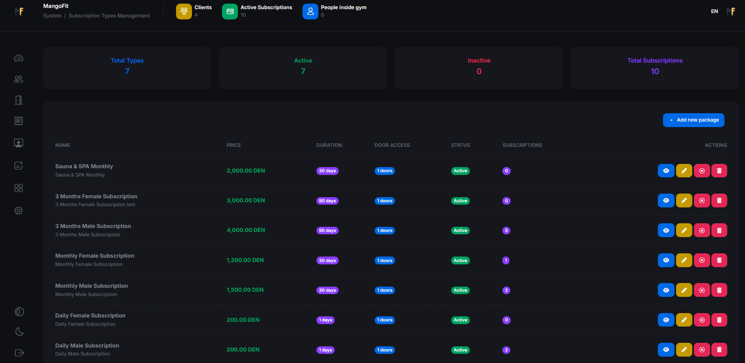Screen dimensions: 745x363
Task: Click the 90 days badge for 3 Months Male
Action: [327, 231]
